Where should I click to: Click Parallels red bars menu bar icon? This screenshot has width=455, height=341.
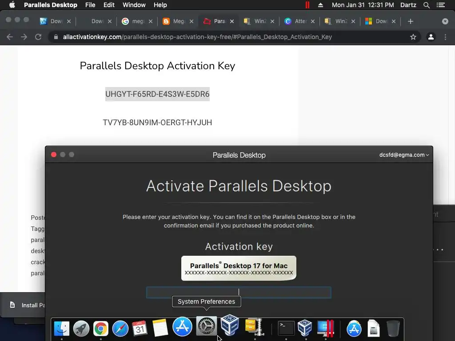(x=307, y=5)
